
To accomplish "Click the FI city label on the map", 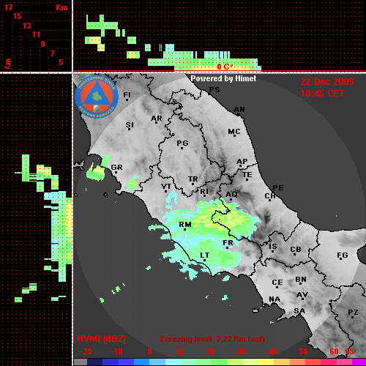I will point(127,95).
